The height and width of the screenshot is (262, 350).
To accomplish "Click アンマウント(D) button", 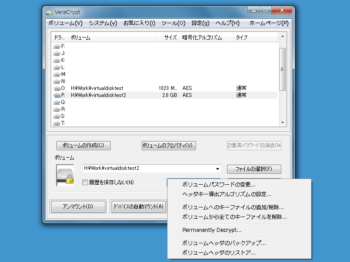I will (x=78, y=207).
